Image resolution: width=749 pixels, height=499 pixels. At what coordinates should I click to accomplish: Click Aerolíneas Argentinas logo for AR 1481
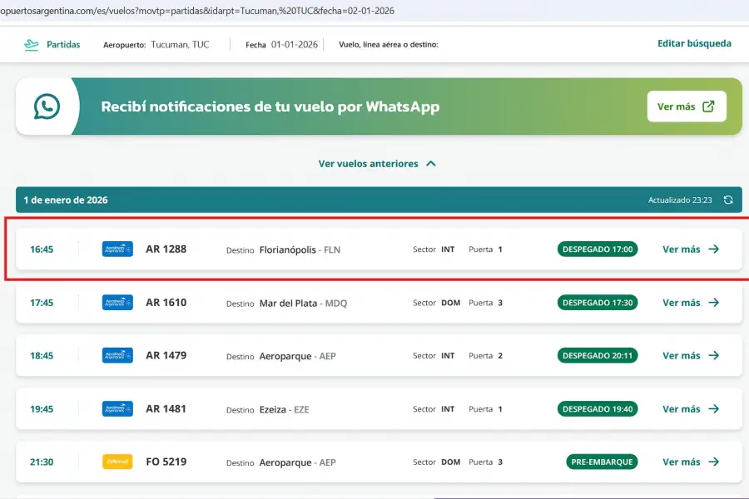(x=117, y=409)
